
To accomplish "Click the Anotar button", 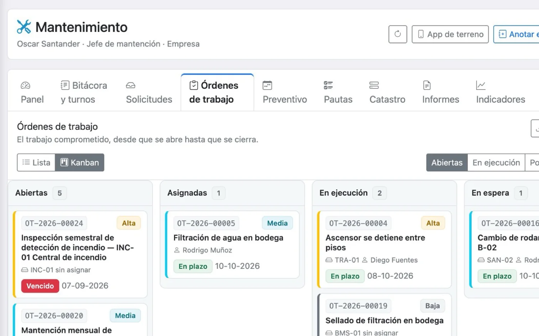I will point(517,34).
